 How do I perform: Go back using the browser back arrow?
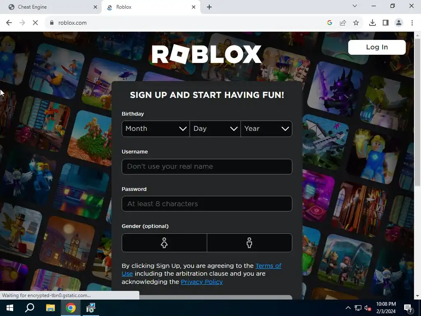tap(9, 23)
